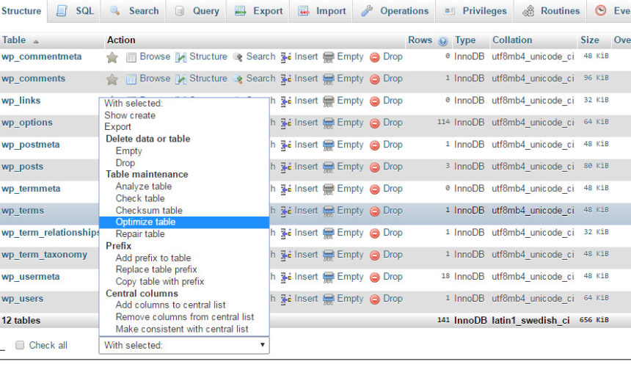The height and width of the screenshot is (367, 631).
Task: Open the With selected dropdown
Action: tap(184, 345)
